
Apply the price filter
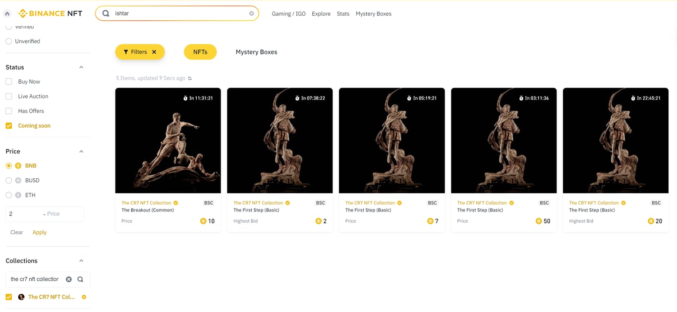[x=39, y=232]
